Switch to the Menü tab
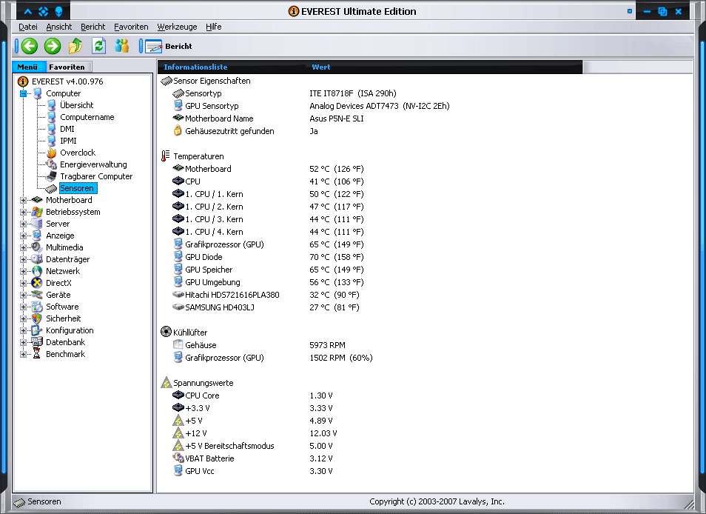This screenshot has width=706, height=514. [28, 67]
